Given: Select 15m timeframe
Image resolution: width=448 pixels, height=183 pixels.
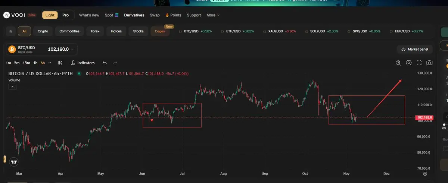Looking at the screenshot, I should click(x=27, y=63).
